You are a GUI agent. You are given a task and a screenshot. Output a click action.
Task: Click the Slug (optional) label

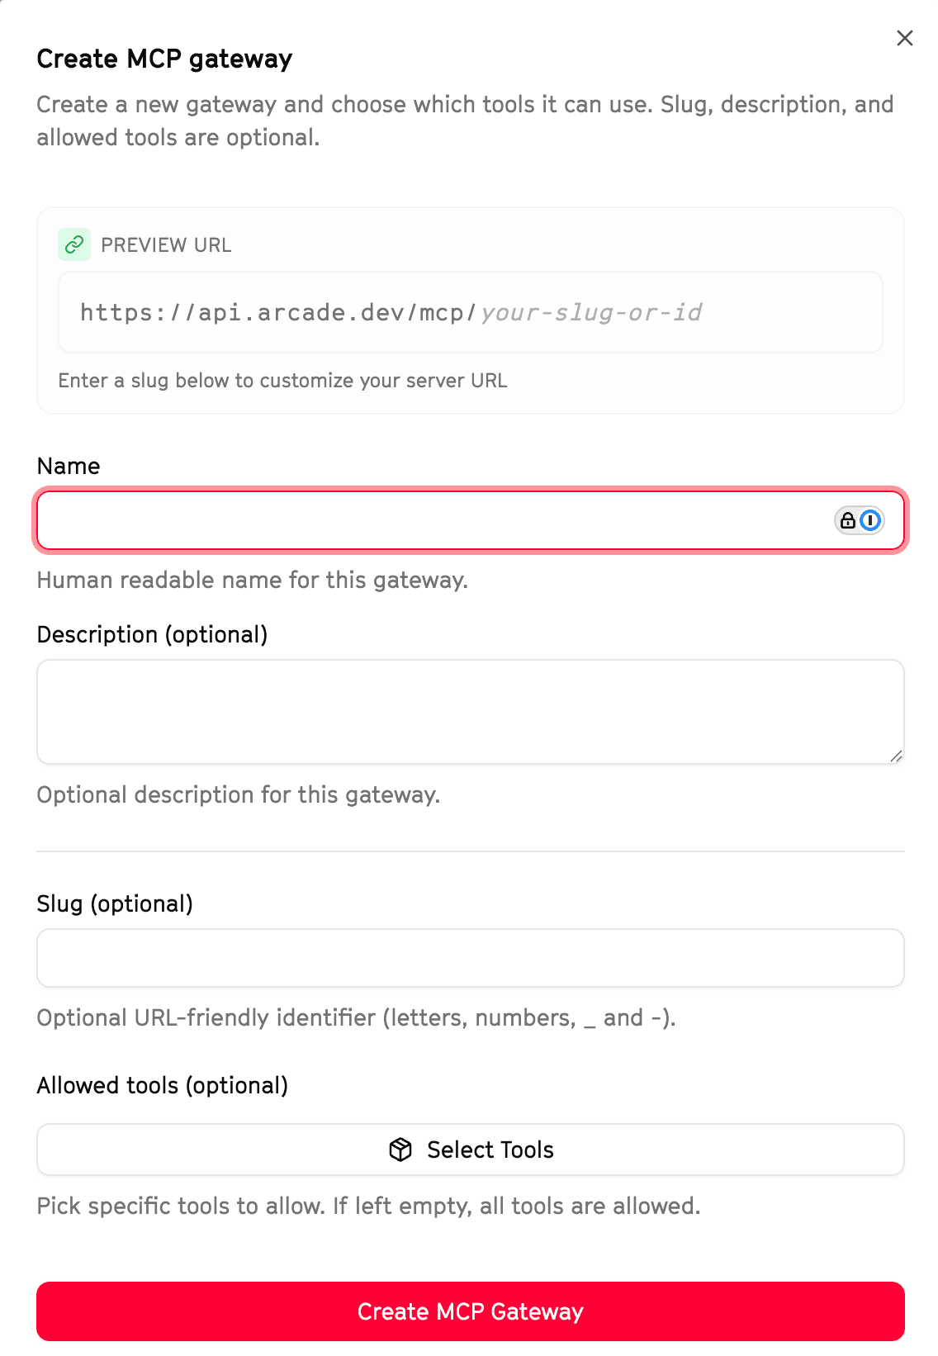pyautogui.click(x=115, y=903)
